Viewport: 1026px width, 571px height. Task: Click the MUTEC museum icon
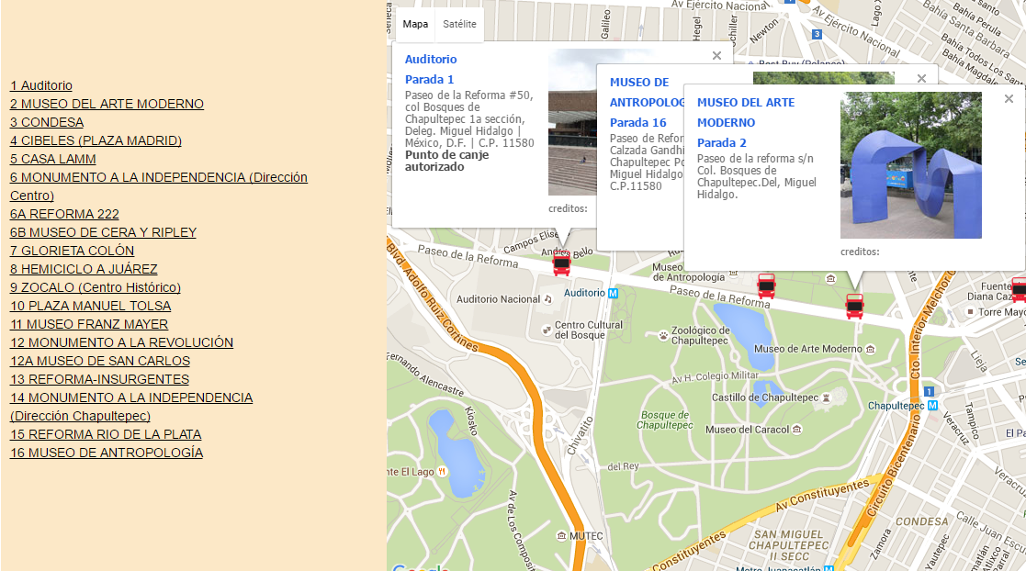[x=561, y=536]
